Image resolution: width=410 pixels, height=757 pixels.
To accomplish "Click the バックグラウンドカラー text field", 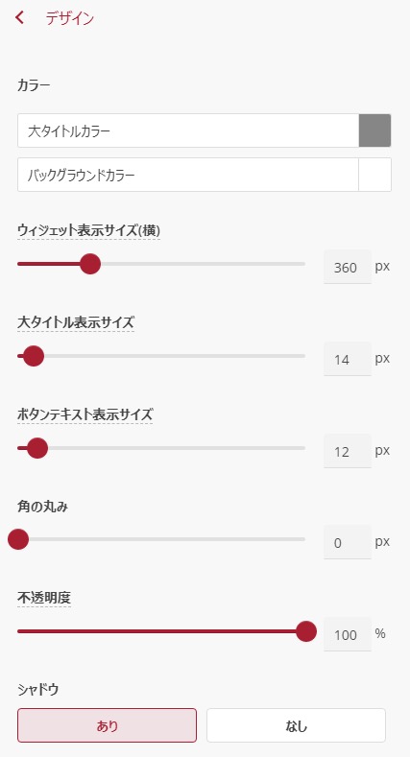I will coord(188,175).
